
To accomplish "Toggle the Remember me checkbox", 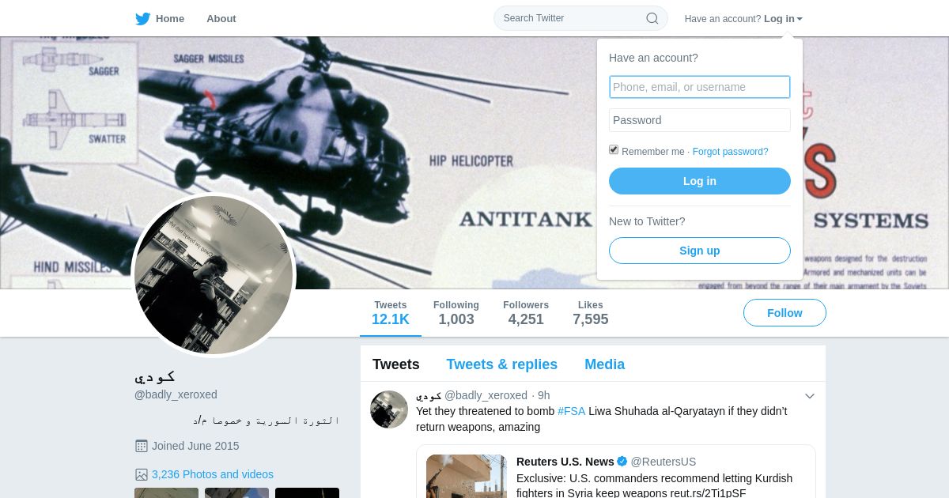I will tap(614, 150).
